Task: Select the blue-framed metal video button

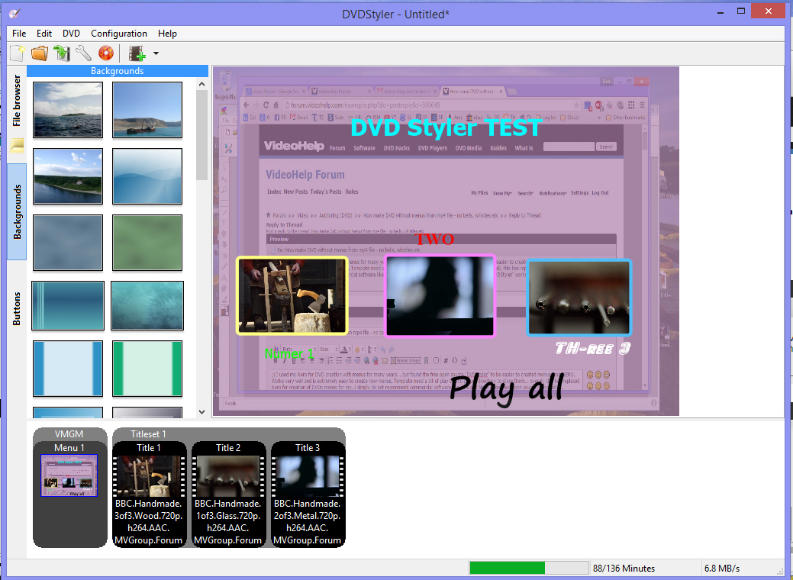Action: (x=579, y=297)
